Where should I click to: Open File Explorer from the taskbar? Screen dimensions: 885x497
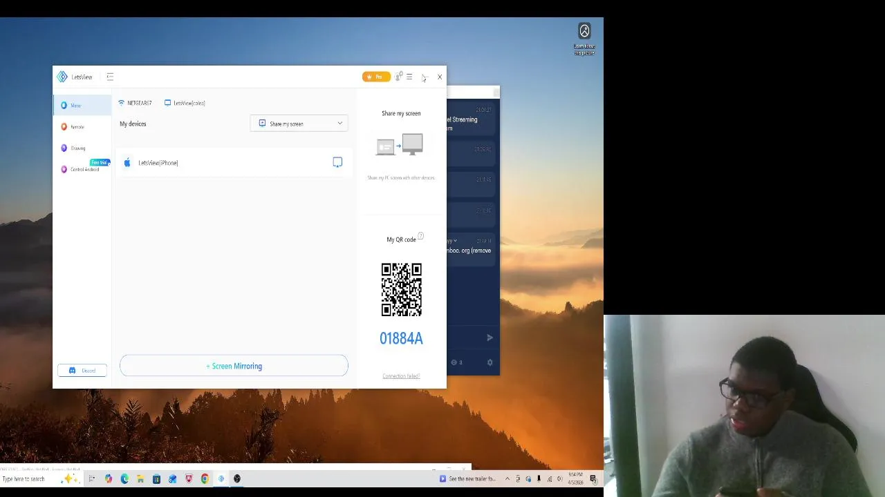click(x=140, y=479)
